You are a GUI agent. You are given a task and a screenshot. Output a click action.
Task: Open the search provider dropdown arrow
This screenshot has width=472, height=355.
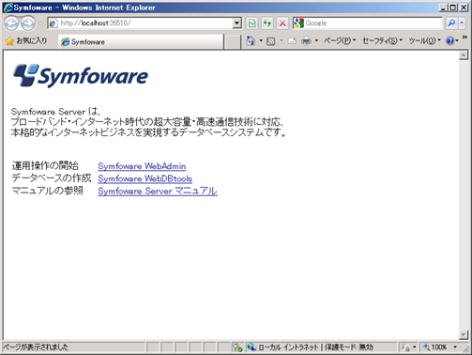click(462, 23)
